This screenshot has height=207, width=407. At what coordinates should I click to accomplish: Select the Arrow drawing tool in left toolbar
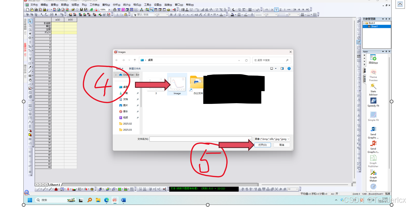30,67
